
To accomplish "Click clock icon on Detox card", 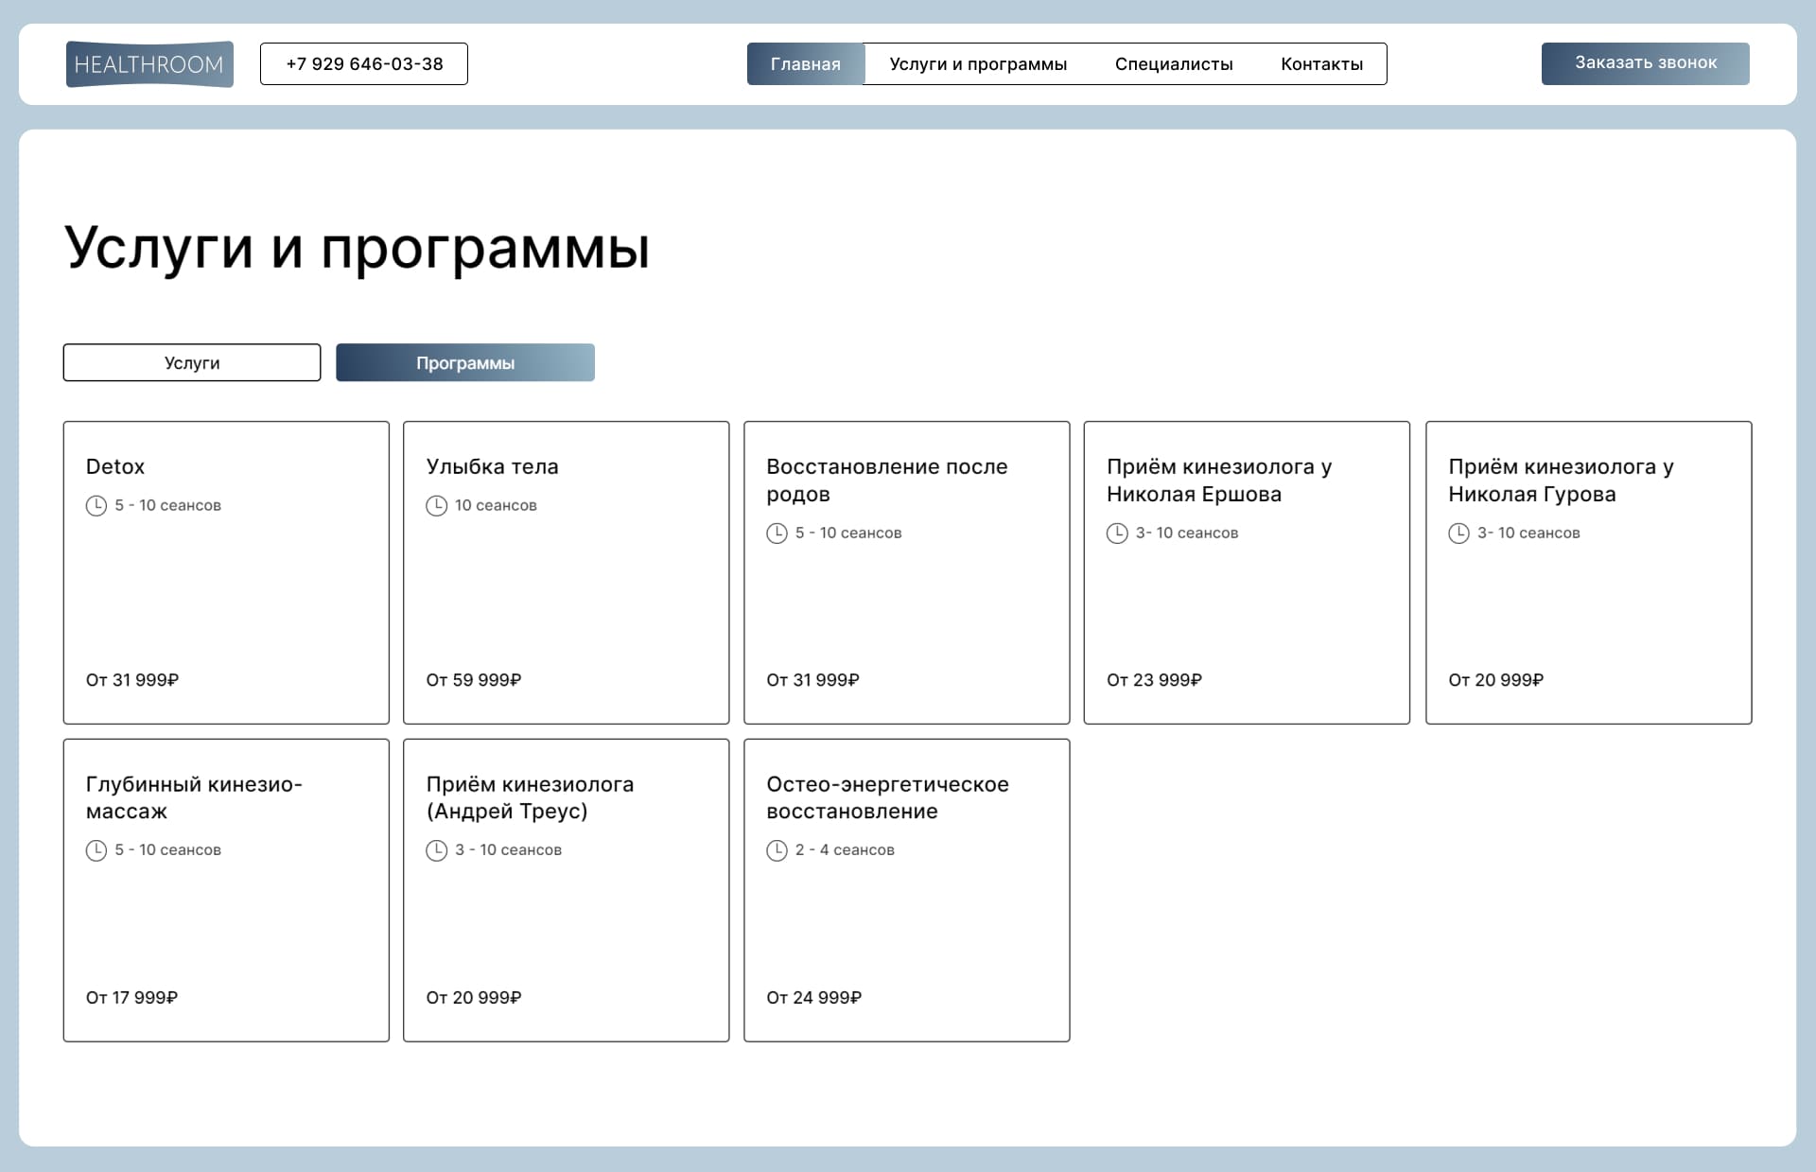I will [x=96, y=506].
